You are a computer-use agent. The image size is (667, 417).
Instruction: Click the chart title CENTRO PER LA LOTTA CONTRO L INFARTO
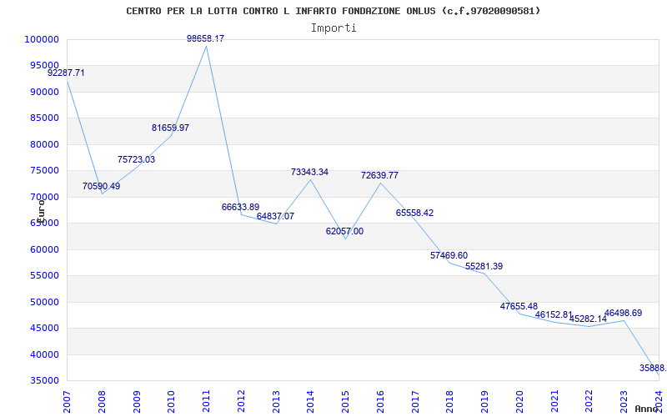pos(333,11)
